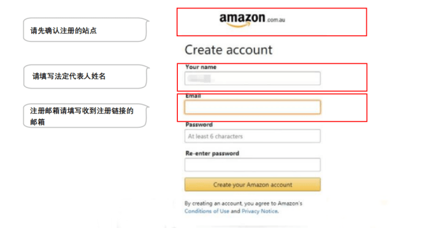Click the blurred name text in Your name field
Viewport: 433px width, 228px height.
(x=199, y=79)
